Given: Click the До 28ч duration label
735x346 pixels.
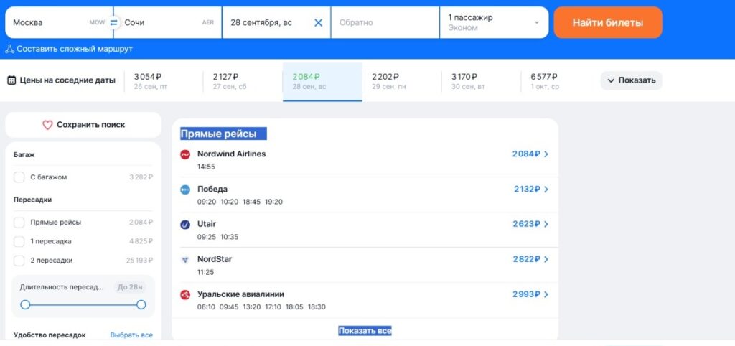Looking at the screenshot, I should coord(129,287).
